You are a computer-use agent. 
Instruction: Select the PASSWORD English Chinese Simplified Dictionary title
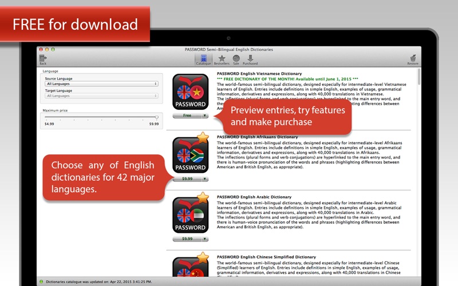tap(266, 257)
